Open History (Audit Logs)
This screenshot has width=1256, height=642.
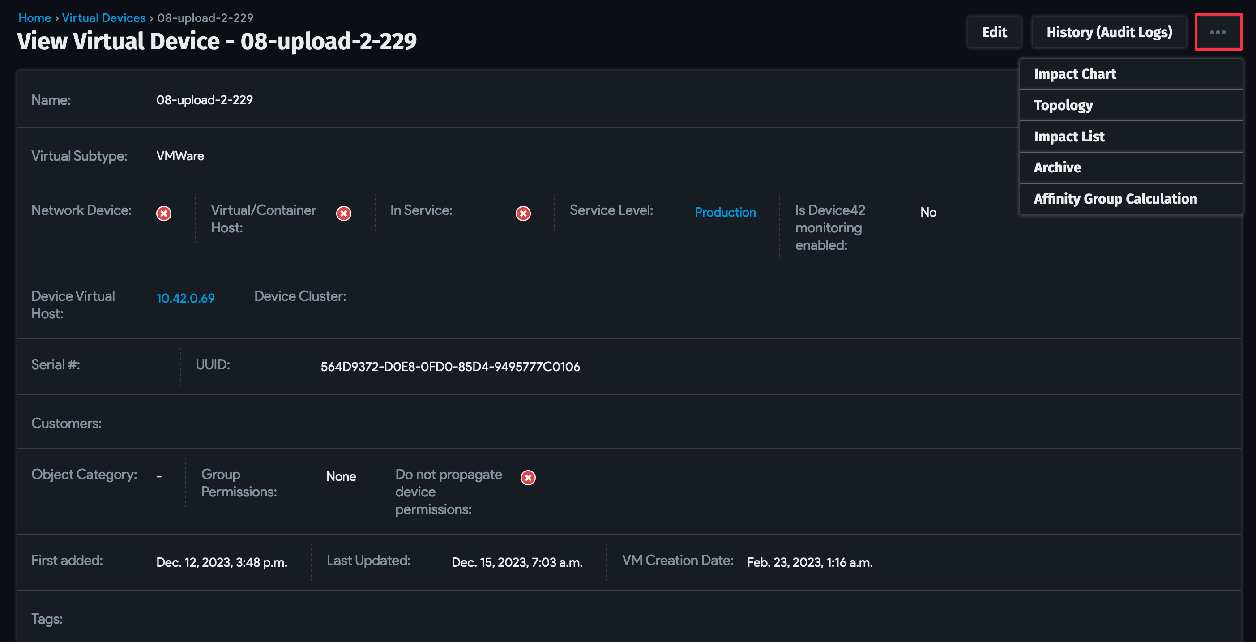[x=1109, y=32]
